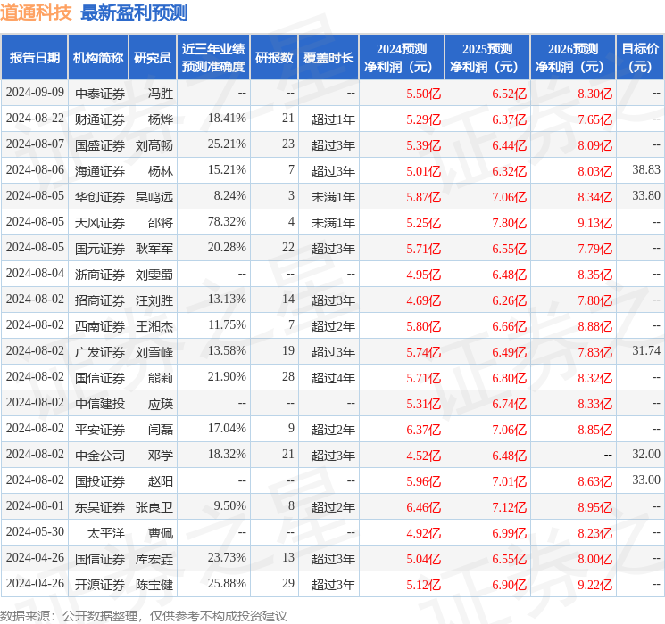Click coverage value 超过4年
The image size is (665, 624).
[x=333, y=378]
